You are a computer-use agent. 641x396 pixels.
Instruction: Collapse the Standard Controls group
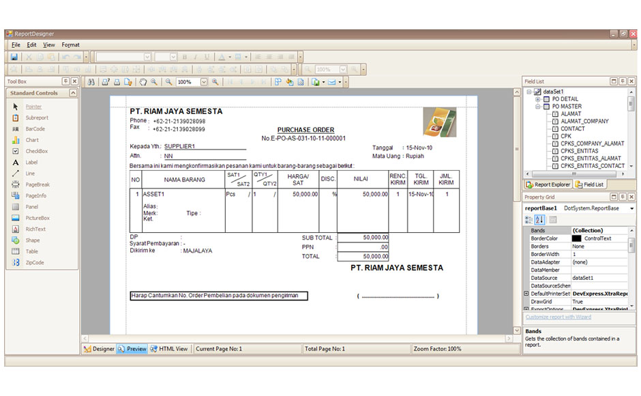[34, 93]
